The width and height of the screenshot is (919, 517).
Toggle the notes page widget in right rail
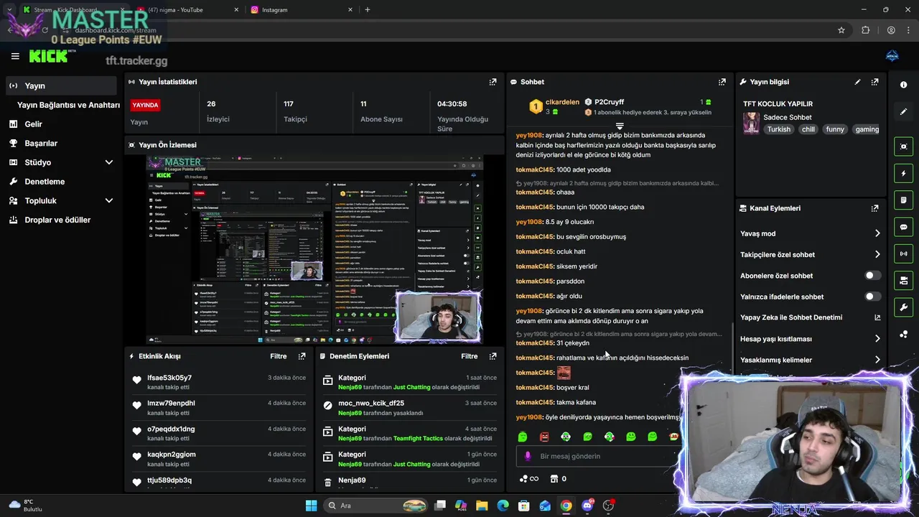(903, 200)
